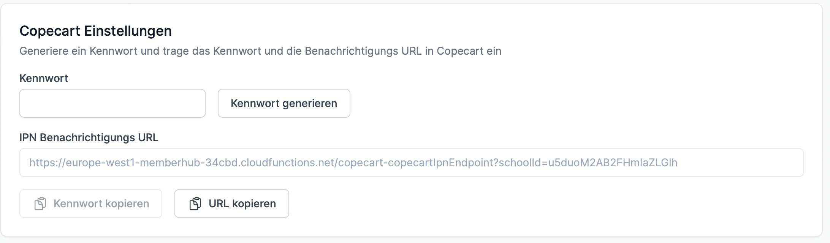Click the Copecart Einstellungen heading

(95, 31)
